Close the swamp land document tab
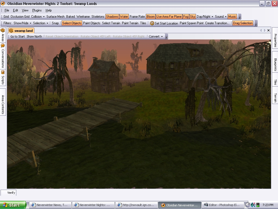Image resolution: width=278 pixels, height=209 pixels. 268,30
